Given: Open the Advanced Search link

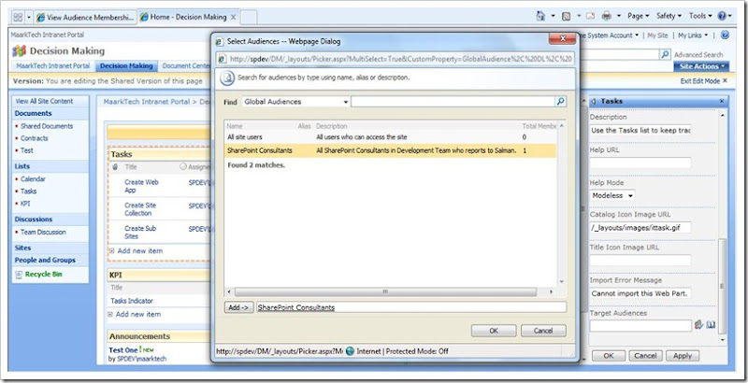Looking at the screenshot, I should pyautogui.click(x=698, y=55).
